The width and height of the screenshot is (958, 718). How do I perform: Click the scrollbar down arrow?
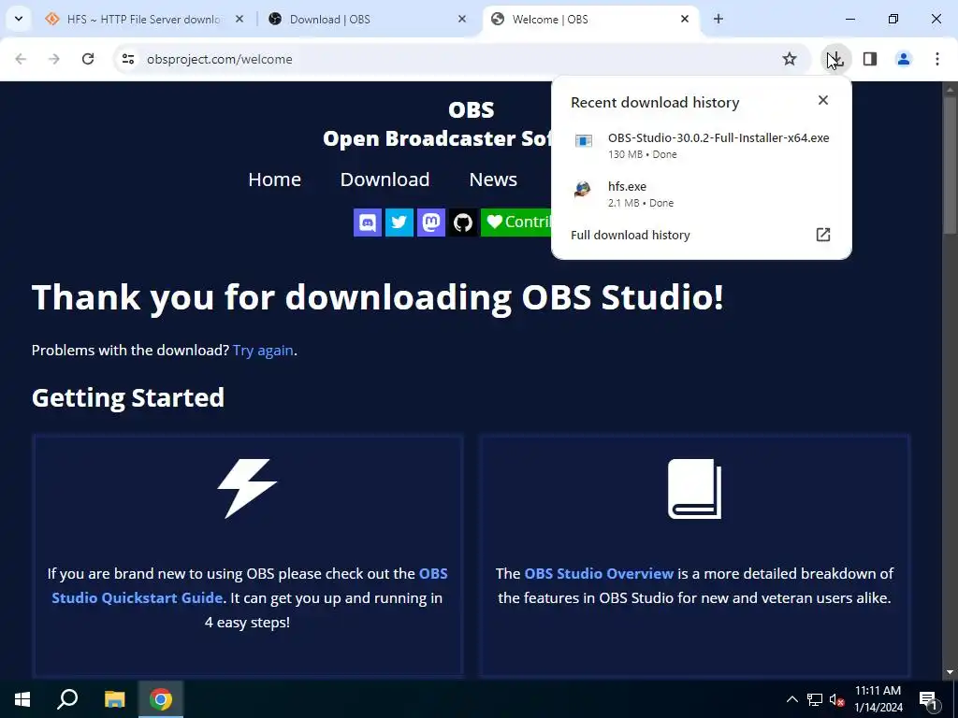click(x=950, y=672)
